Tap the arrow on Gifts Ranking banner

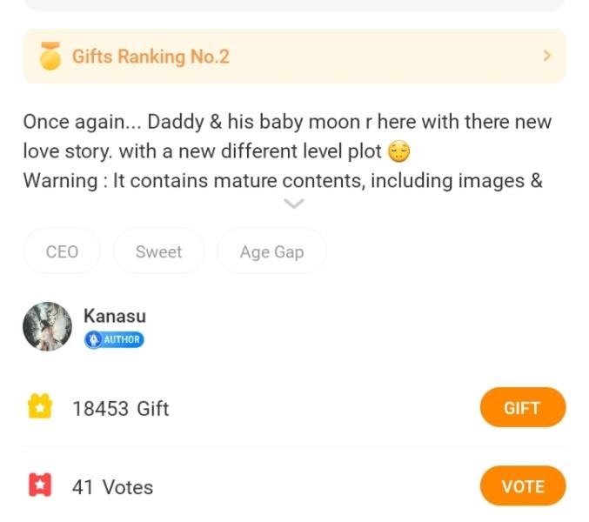pos(546,57)
